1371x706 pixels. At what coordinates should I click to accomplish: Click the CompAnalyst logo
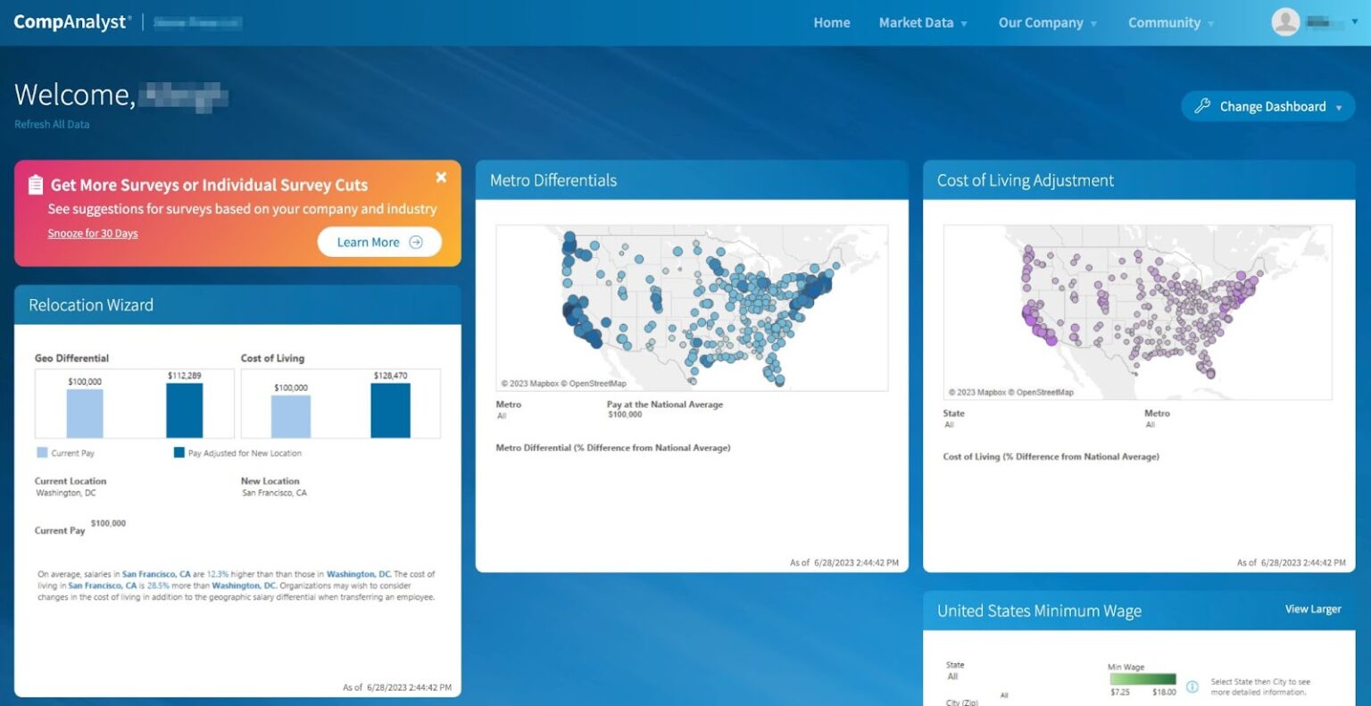tap(72, 22)
